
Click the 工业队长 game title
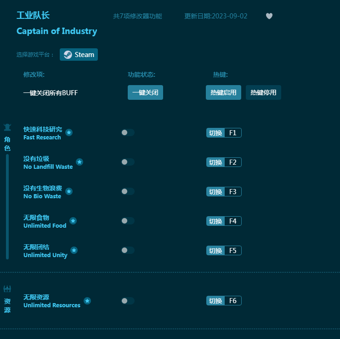(x=33, y=16)
